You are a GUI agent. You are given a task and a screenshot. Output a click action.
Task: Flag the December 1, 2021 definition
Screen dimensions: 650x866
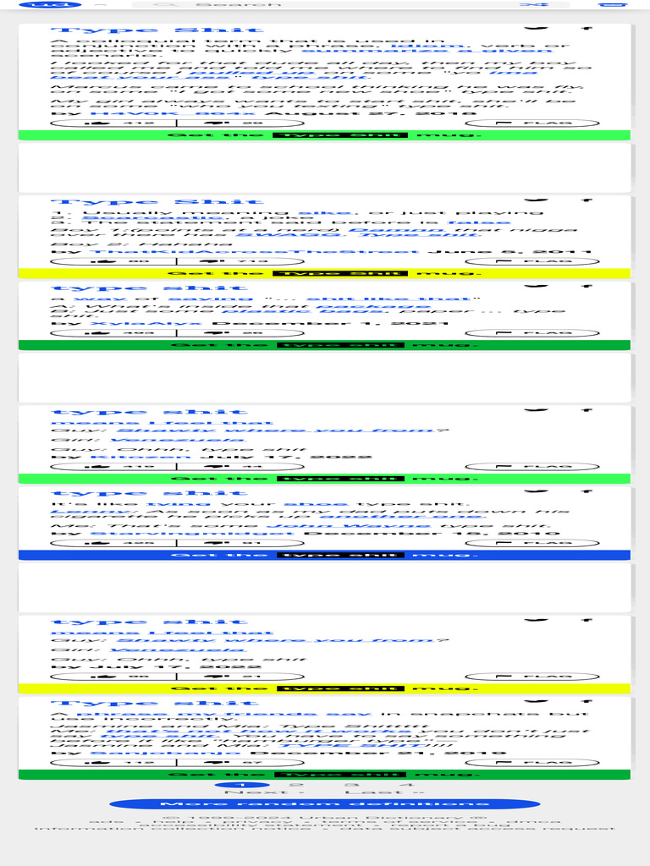[x=532, y=333]
